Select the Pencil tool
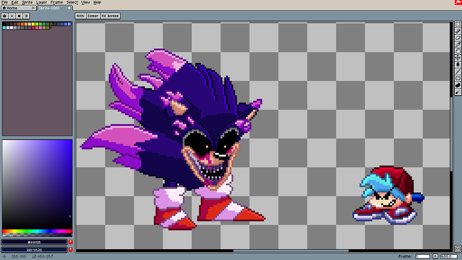The height and width of the screenshot is (260, 462). tap(458, 31)
